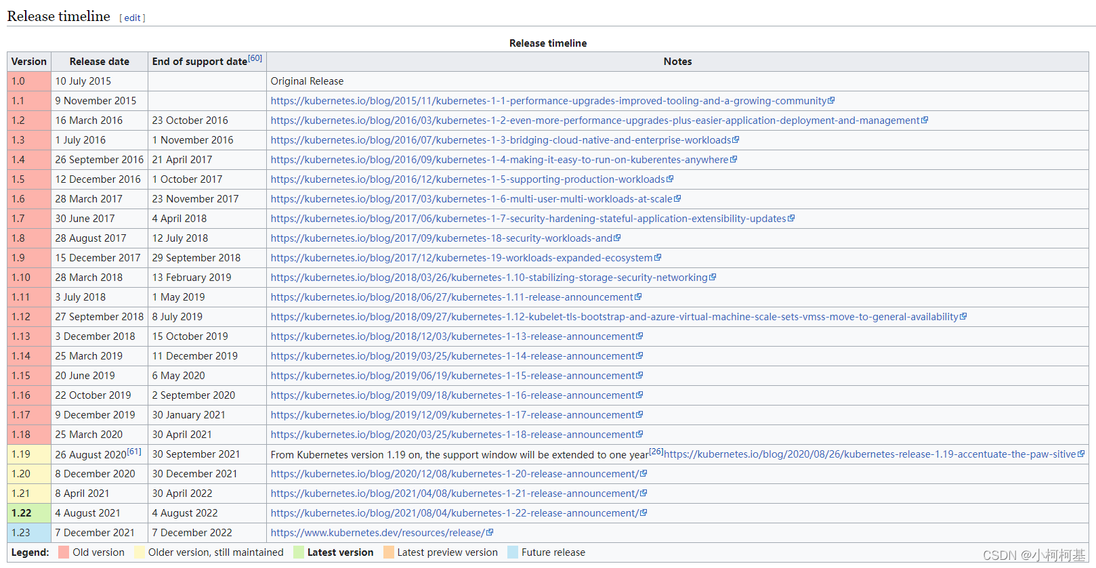Select the Release date column header
This screenshot has height=568, width=1096.
click(x=100, y=62)
